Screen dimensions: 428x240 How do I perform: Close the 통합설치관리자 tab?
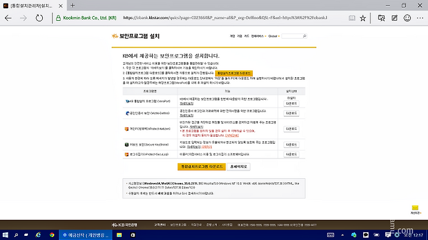(61, 6)
